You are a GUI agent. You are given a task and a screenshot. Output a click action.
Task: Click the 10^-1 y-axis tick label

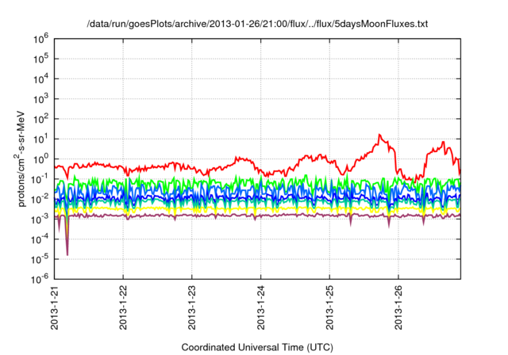[40, 179]
